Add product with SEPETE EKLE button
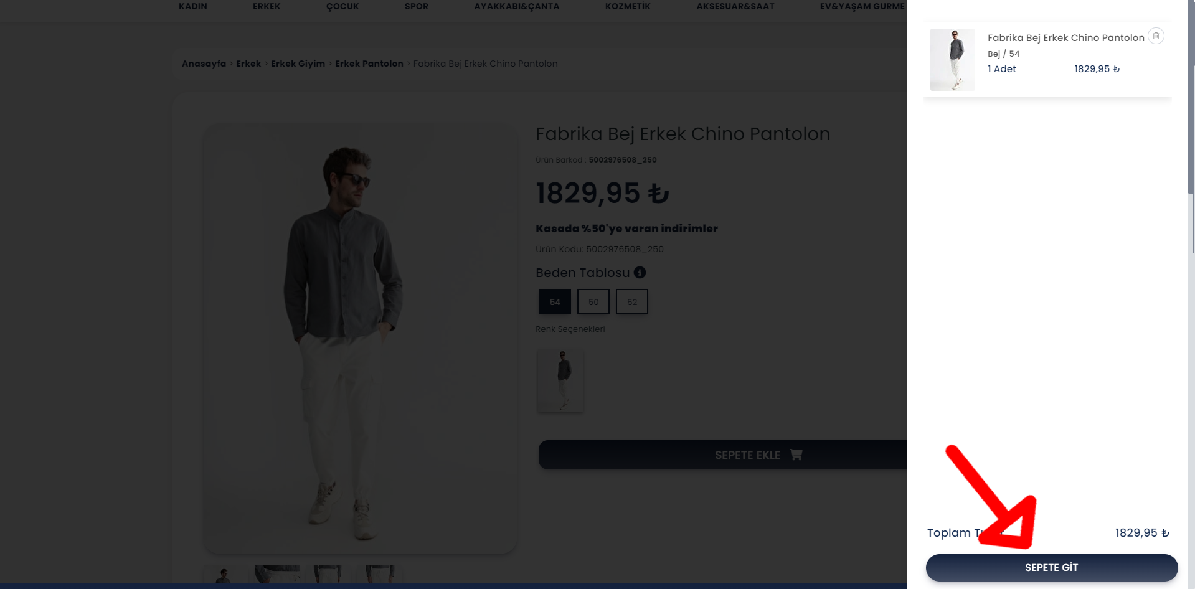The height and width of the screenshot is (589, 1195). (722, 455)
